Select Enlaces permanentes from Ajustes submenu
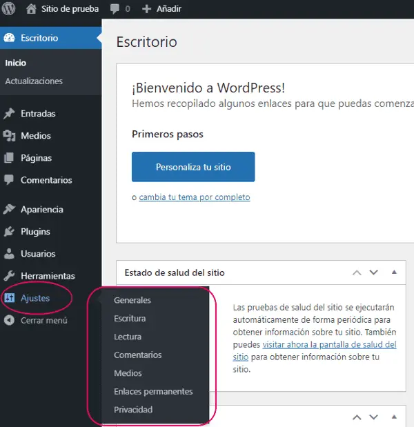This screenshot has width=414, height=427. 153,392
